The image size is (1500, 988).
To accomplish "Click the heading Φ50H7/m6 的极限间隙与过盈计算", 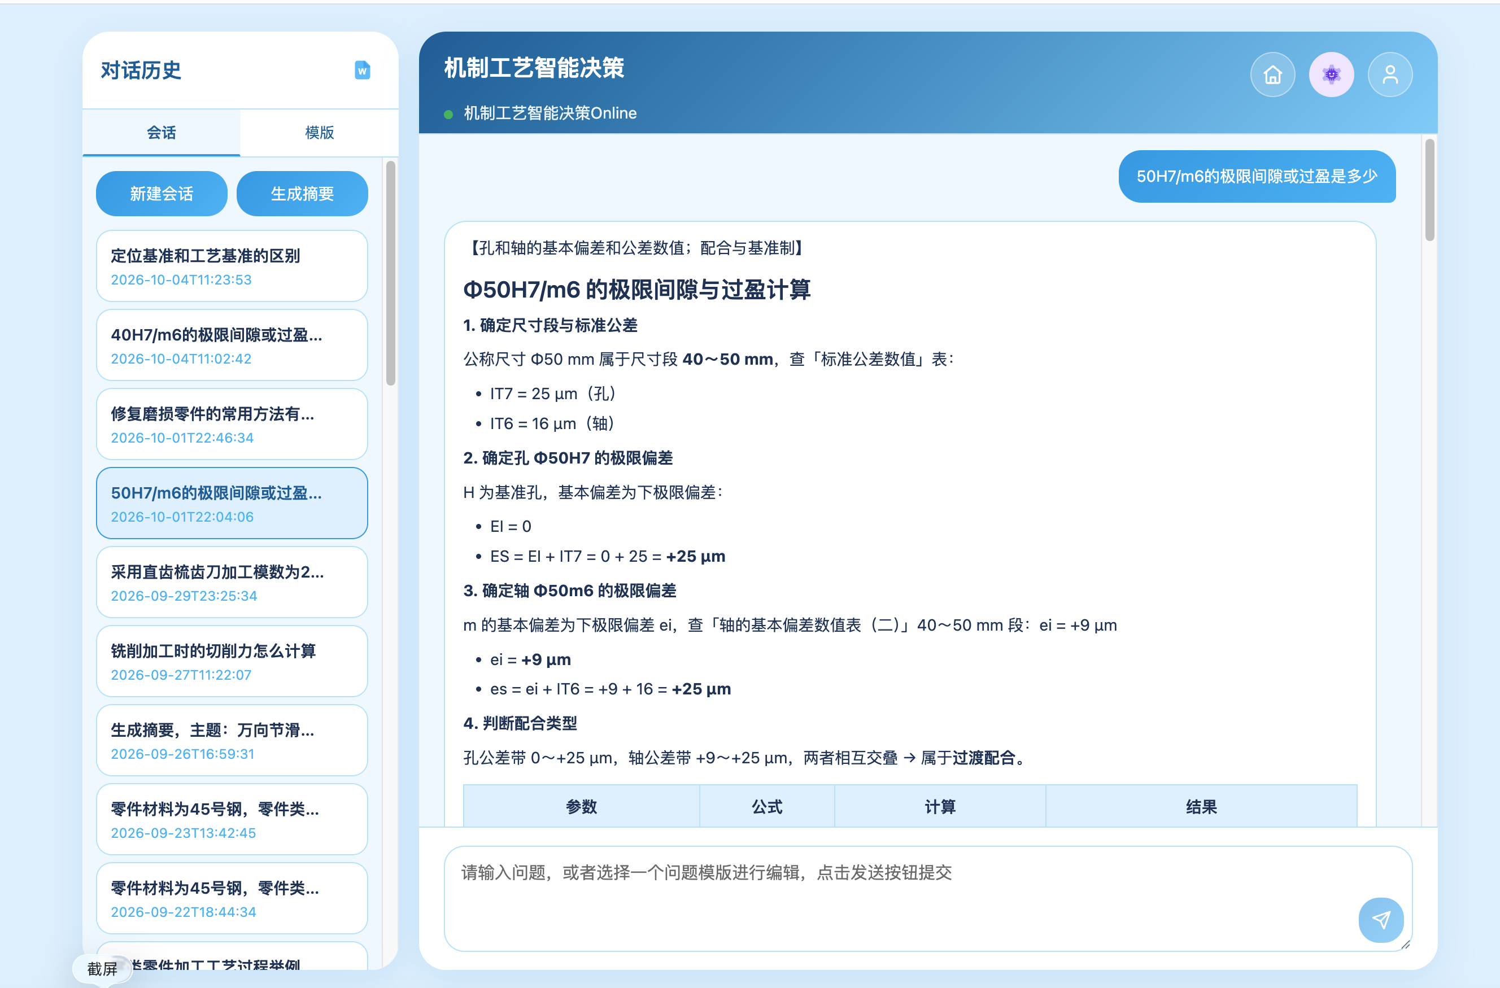I will [636, 290].
